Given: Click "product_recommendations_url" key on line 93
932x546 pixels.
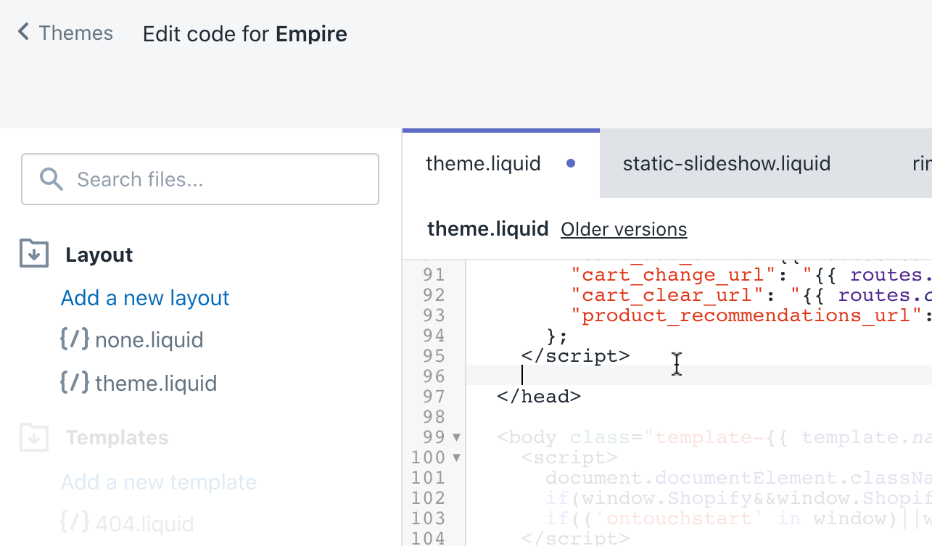Looking at the screenshot, I should pyautogui.click(x=746, y=315).
